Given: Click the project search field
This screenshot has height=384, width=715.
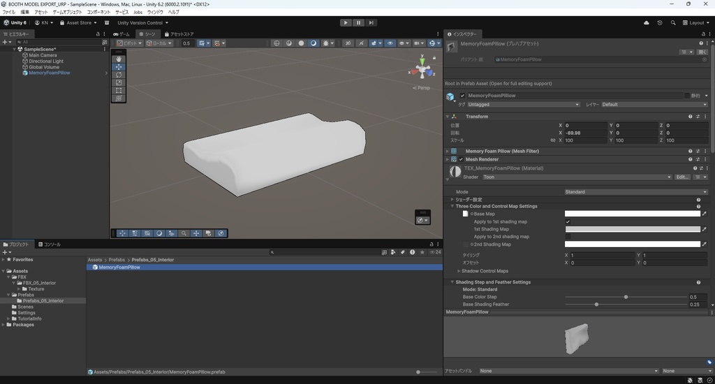Looking at the screenshot, I should click(x=325, y=252).
